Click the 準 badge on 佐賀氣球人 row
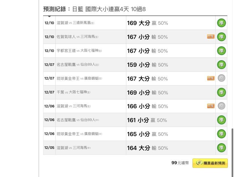Screen dimensions: 235x177 coord(221,37)
